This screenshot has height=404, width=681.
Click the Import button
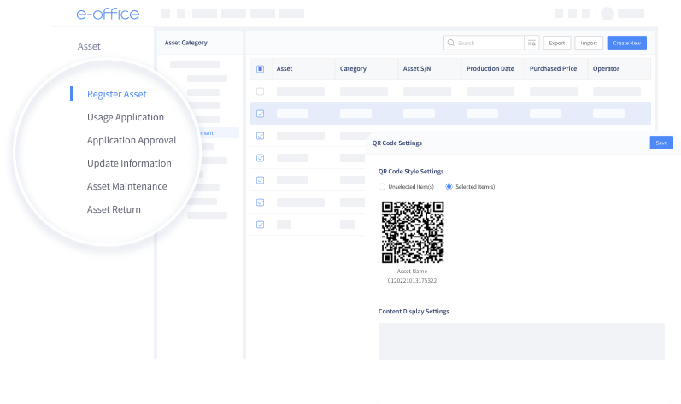[x=589, y=43]
